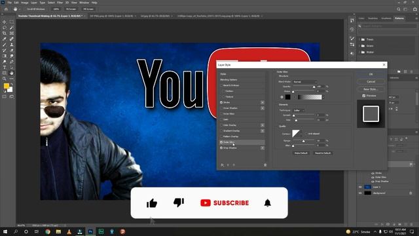
Task: Toggle the Preview checkbox
Action: point(364,96)
